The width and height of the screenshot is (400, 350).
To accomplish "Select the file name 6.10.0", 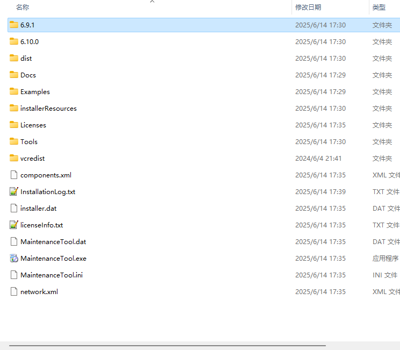I will point(30,41).
